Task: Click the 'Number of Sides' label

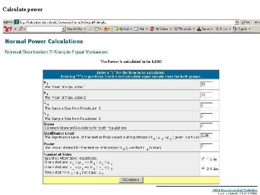Action: 57,155
